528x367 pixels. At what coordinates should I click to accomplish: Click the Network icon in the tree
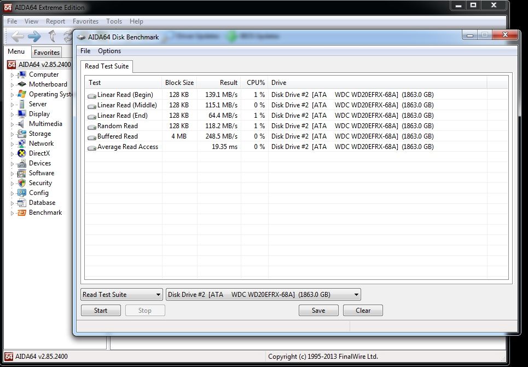click(x=21, y=144)
